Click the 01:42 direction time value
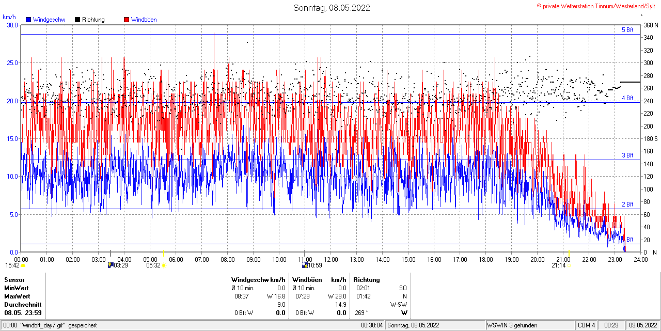 pyautogui.click(x=363, y=296)
